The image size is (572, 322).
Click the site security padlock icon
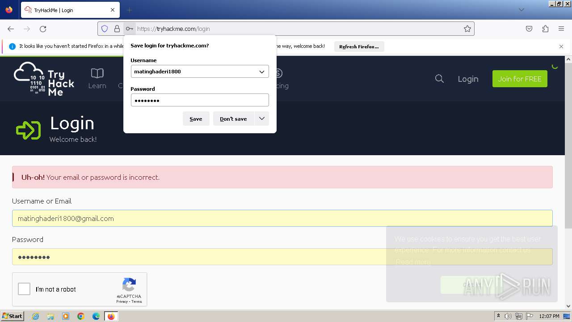[x=117, y=29]
